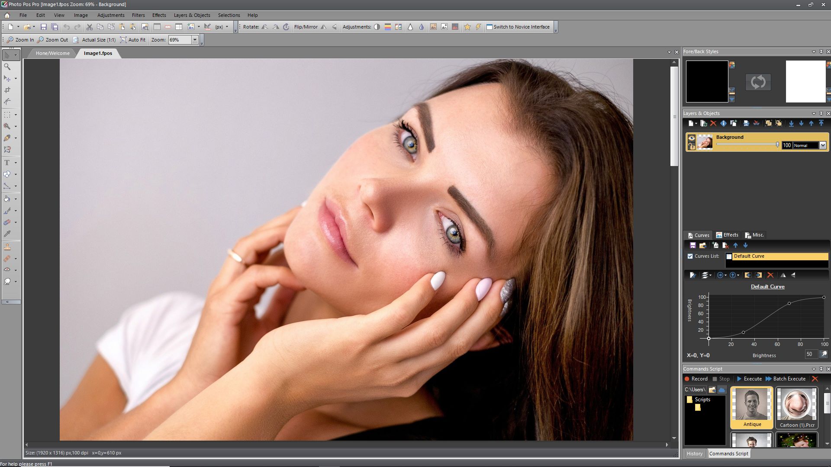The height and width of the screenshot is (467, 831).
Task: Select the Eyedropper color picker tool
Action: (7, 234)
